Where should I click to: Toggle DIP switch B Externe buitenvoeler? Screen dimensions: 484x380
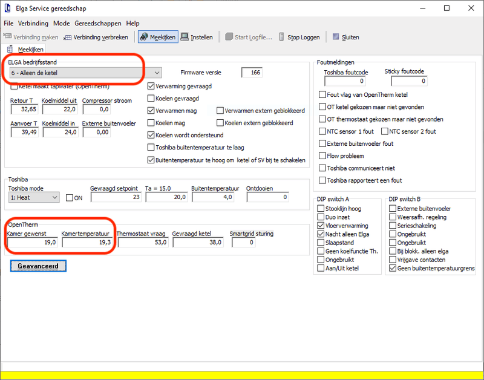click(393, 208)
